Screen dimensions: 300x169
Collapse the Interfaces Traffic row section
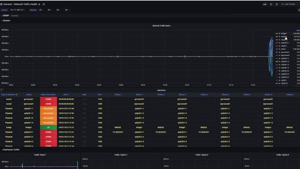tap(11, 150)
